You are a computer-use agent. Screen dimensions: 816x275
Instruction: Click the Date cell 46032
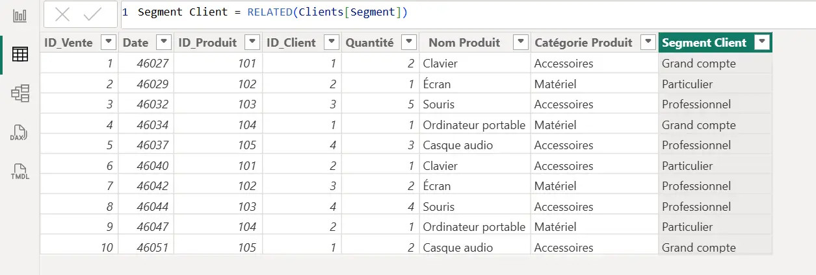pyautogui.click(x=153, y=104)
